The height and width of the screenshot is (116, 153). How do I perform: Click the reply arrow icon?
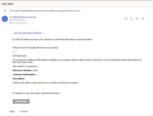tap(131, 19)
